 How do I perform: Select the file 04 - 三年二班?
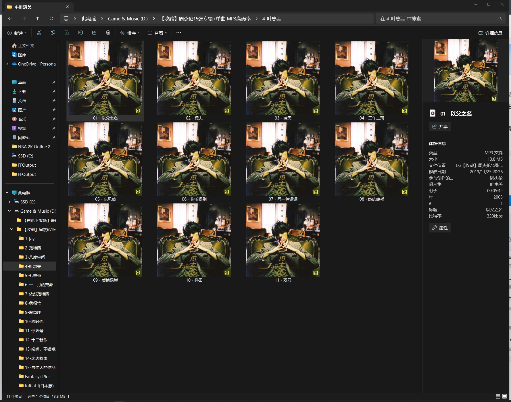click(372, 81)
